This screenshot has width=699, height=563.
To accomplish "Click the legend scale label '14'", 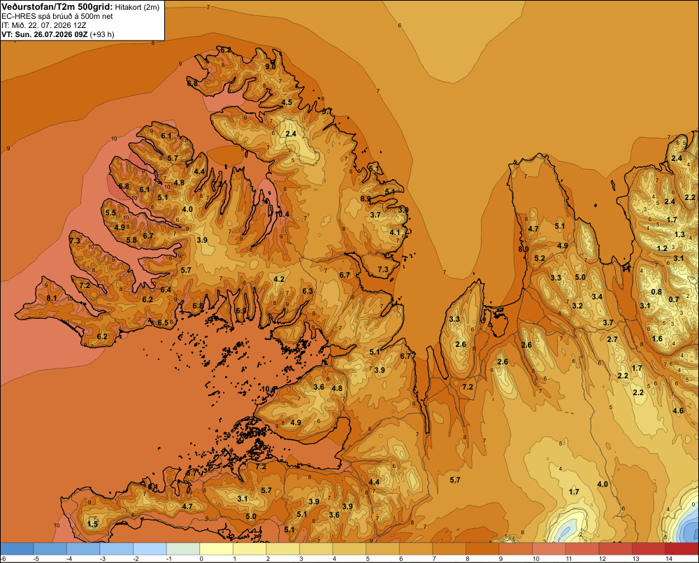I will (669, 559).
